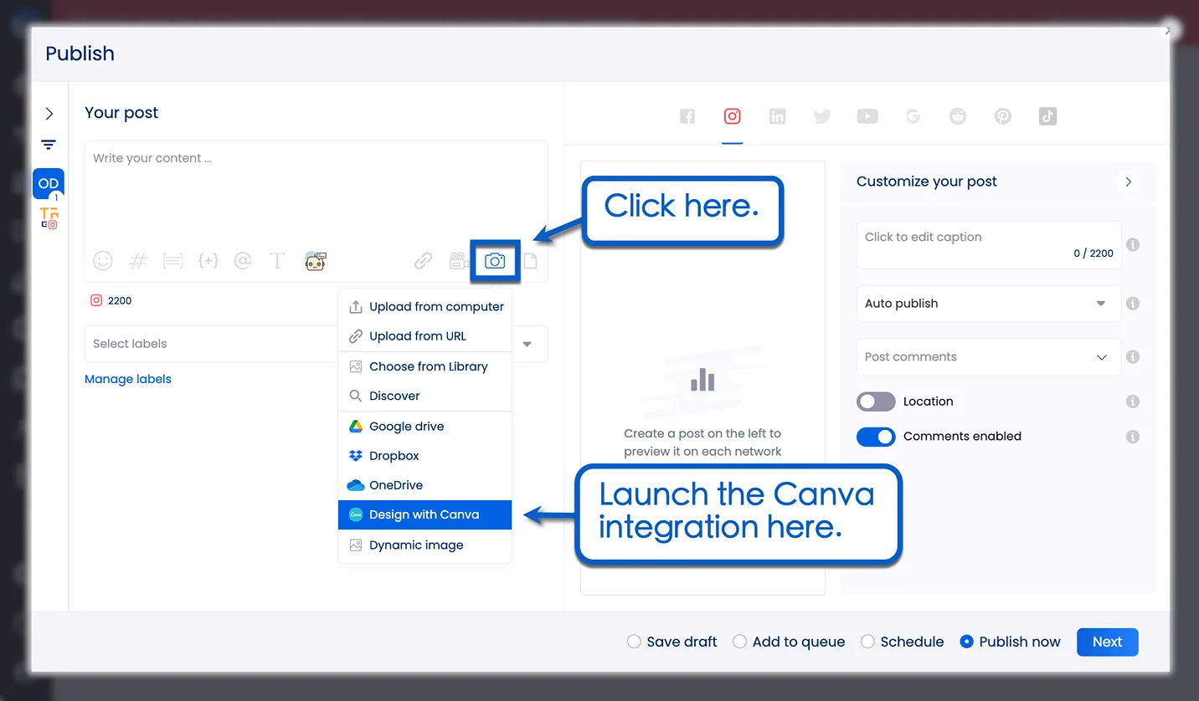Open the Auto publish dropdown
The height and width of the screenshot is (701, 1199).
pyautogui.click(x=988, y=304)
